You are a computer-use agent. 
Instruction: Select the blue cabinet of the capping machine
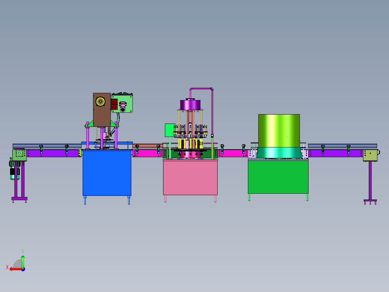[x=107, y=173]
